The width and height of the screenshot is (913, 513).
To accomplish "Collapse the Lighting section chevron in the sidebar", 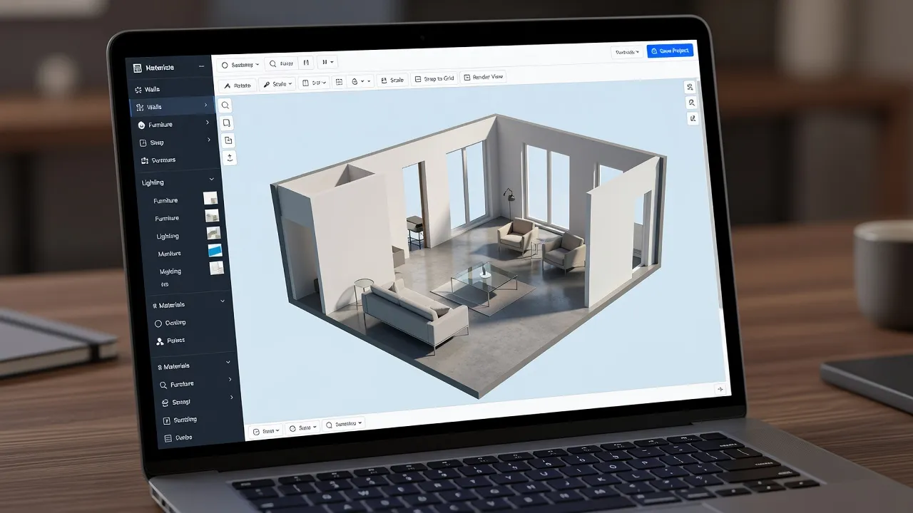I will pyautogui.click(x=212, y=180).
